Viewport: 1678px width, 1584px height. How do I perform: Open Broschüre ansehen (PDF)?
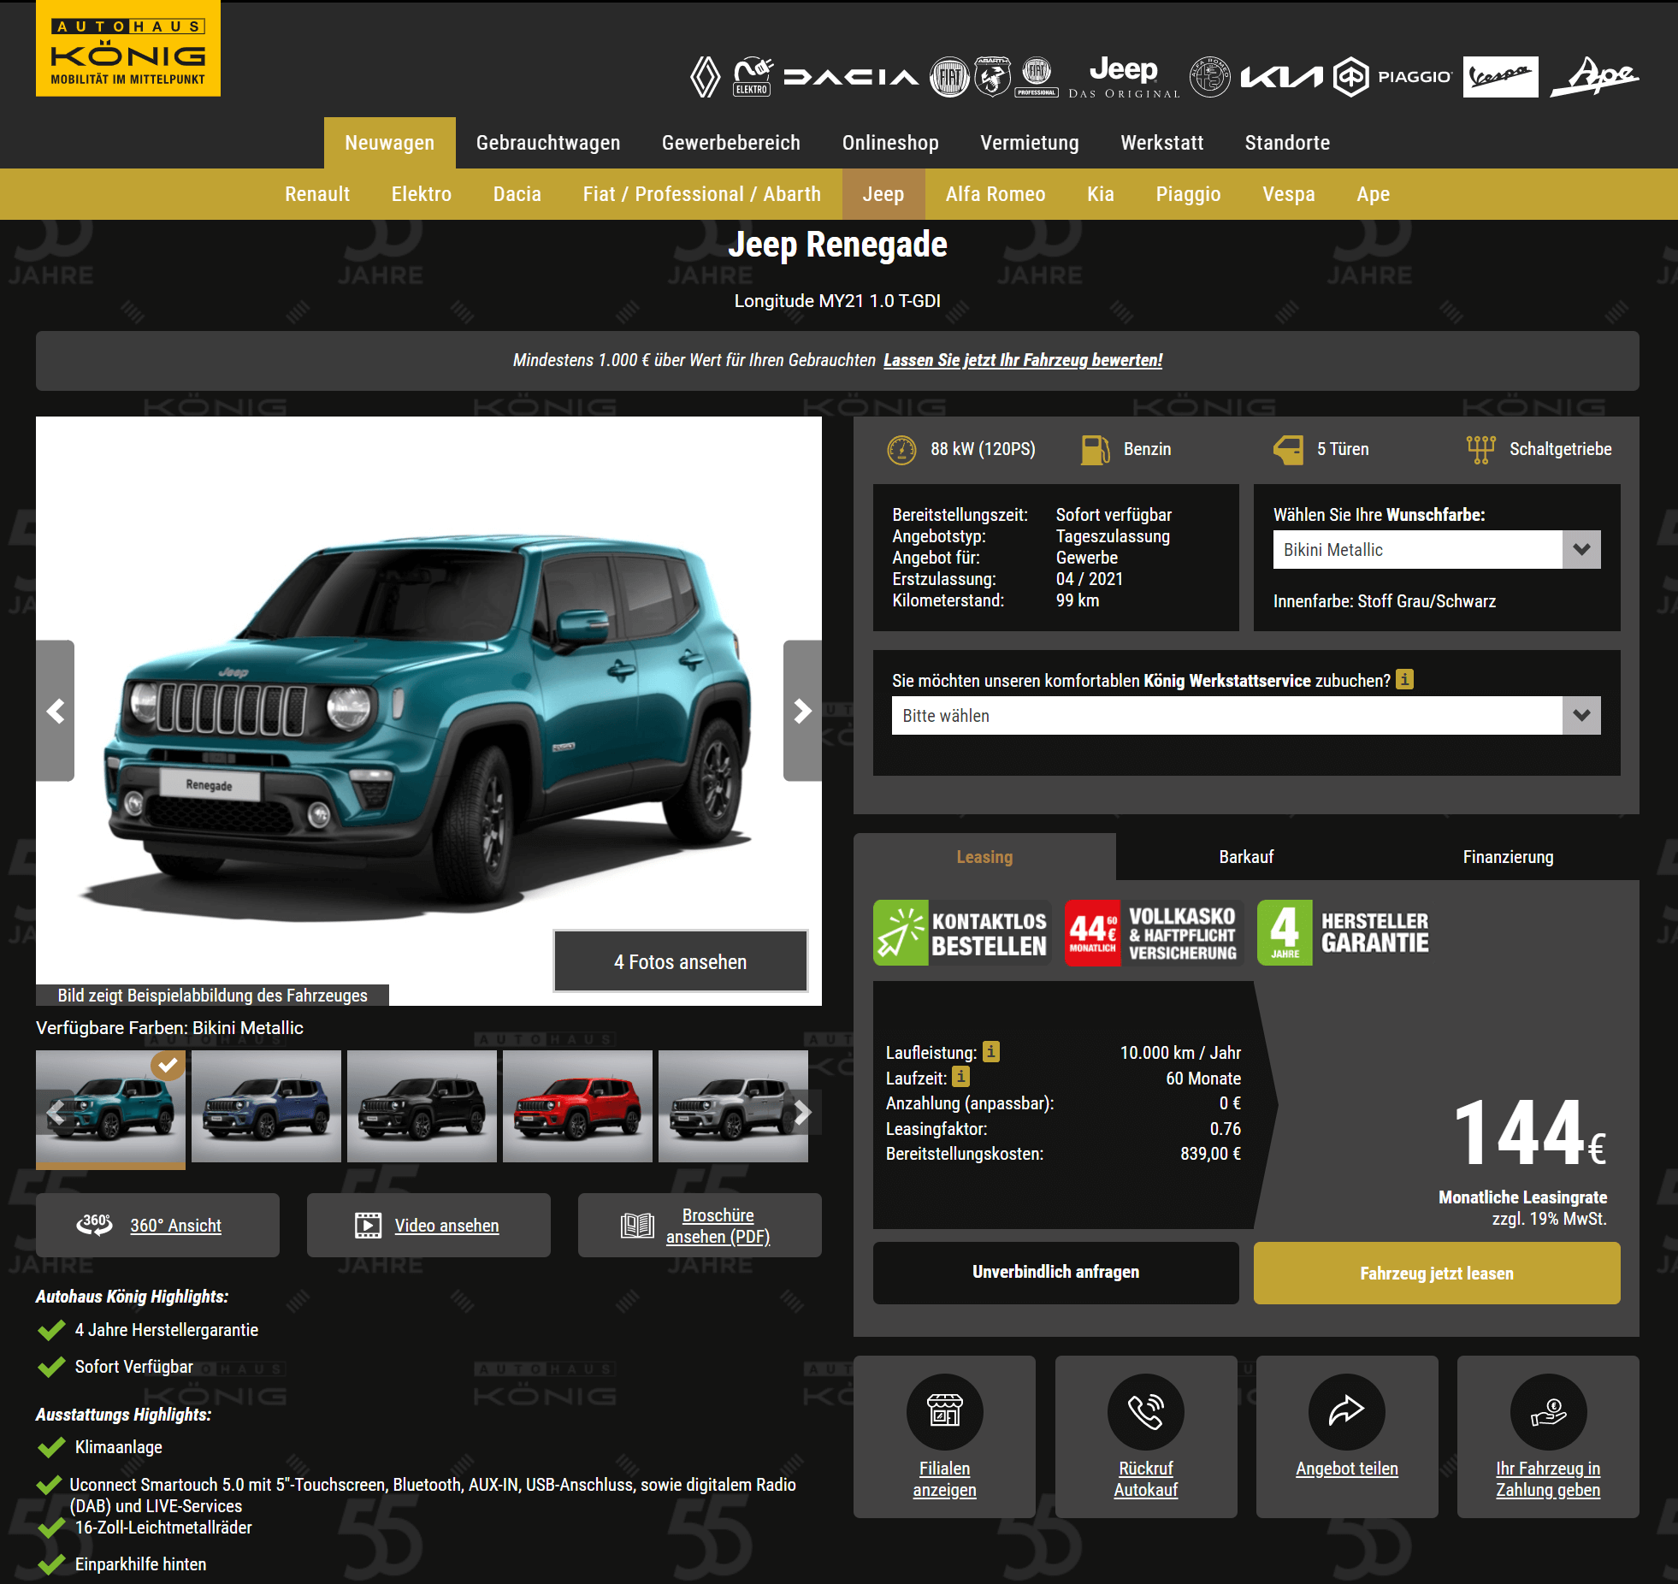point(700,1225)
